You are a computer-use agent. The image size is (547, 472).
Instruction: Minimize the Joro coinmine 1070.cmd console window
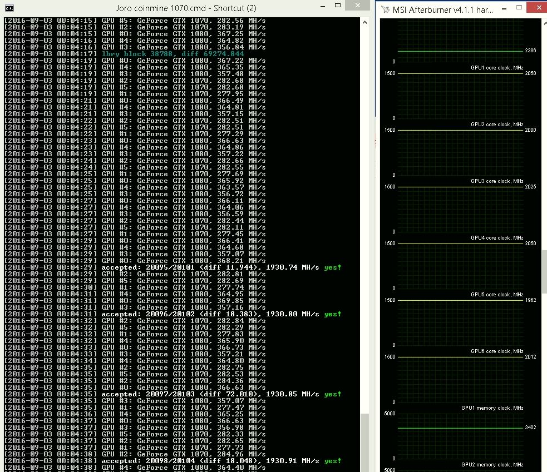pos(323,6)
